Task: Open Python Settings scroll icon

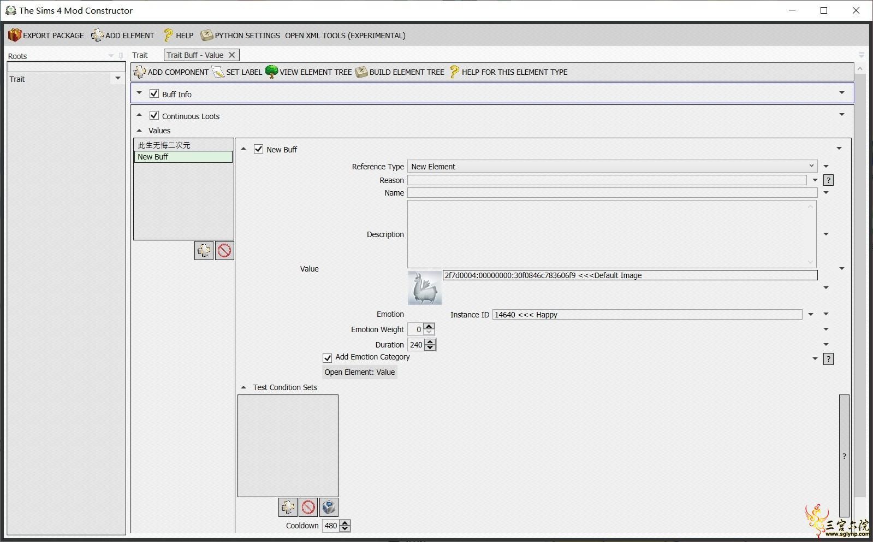Action: pos(206,36)
